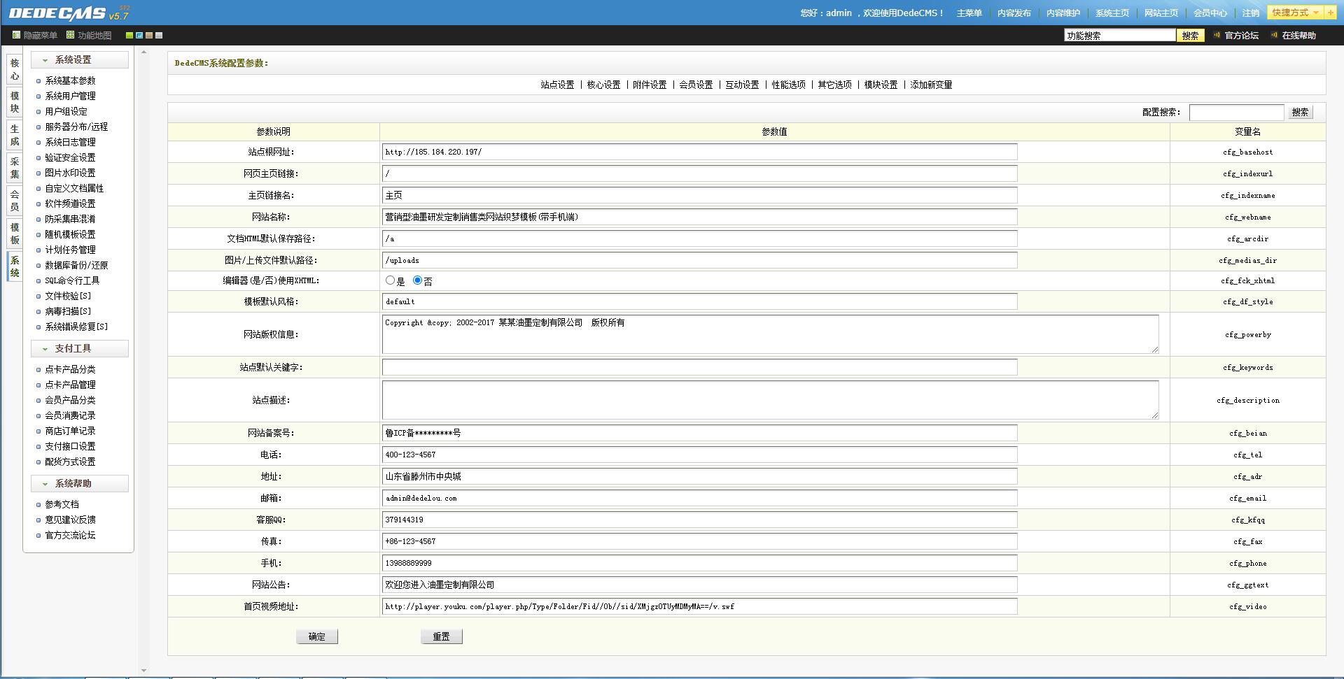The image size is (1344, 679).
Task: Click the 网站版权信息 textarea
Action: pos(770,334)
